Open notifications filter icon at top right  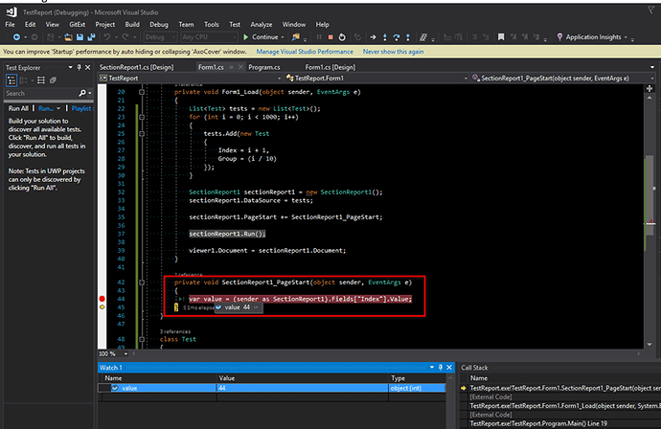pyautogui.click(x=650, y=10)
